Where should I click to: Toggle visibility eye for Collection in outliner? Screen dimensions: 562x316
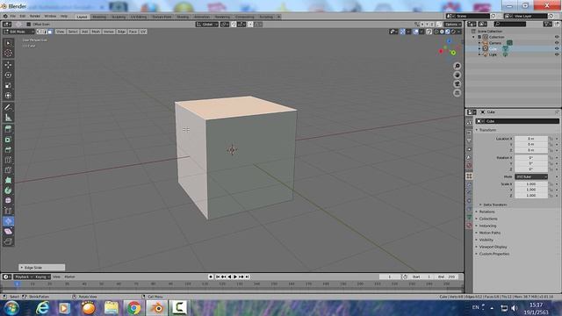coord(557,37)
